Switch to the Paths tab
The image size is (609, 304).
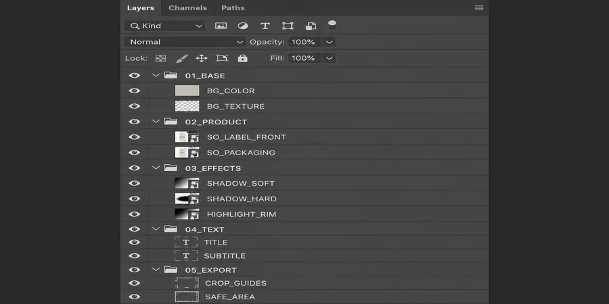coord(233,7)
